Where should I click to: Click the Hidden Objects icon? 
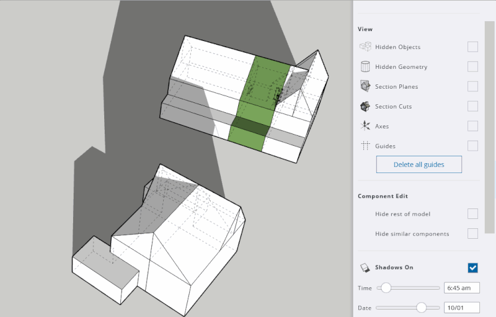365,47
